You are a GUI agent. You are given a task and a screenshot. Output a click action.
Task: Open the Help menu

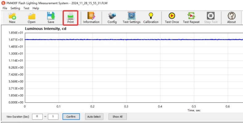coord(36,8)
